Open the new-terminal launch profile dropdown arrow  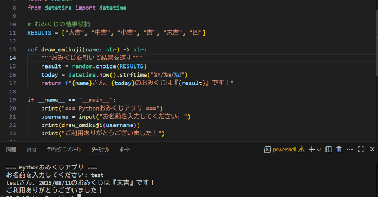pyautogui.click(x=318, y=150)
